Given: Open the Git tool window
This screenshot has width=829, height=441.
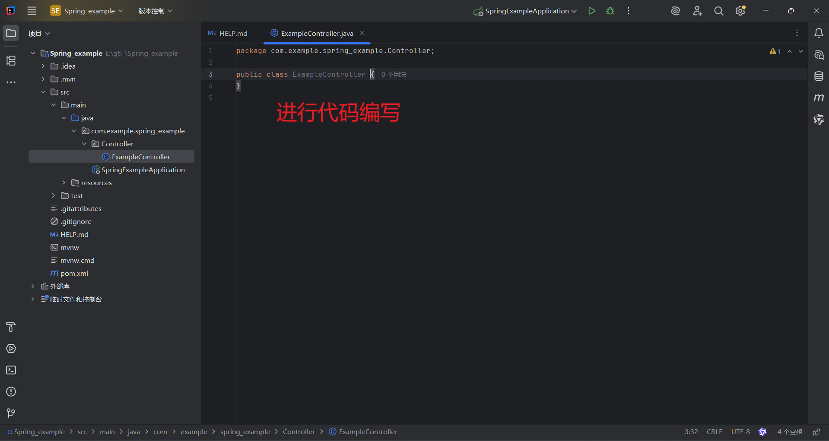Looking at the screenshot, I should click(x=11, y=413).
